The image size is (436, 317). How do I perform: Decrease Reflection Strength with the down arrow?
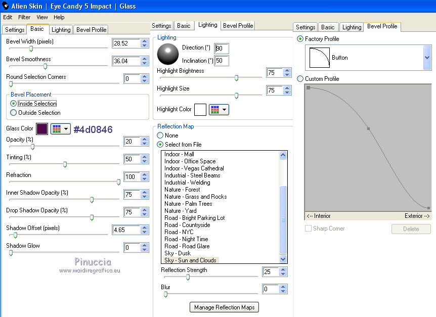pos(283,275)
